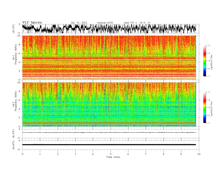Image resolution: width=224 pixels, height=173 pixels.
Task: Click the upper PSD color scale bar
Action: (x=204, y=61)
